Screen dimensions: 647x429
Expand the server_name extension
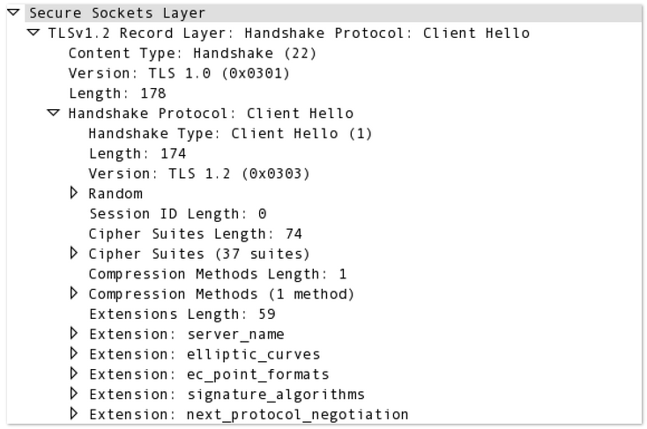pos(74,334)
